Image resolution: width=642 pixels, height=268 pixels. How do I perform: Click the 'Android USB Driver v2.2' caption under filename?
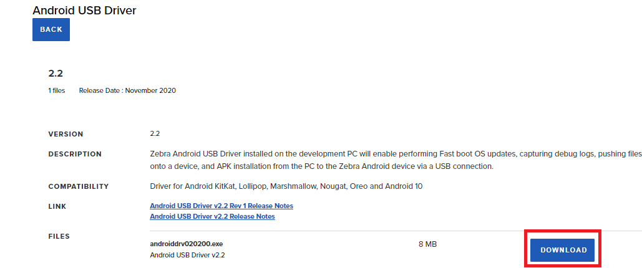(188, 255)
